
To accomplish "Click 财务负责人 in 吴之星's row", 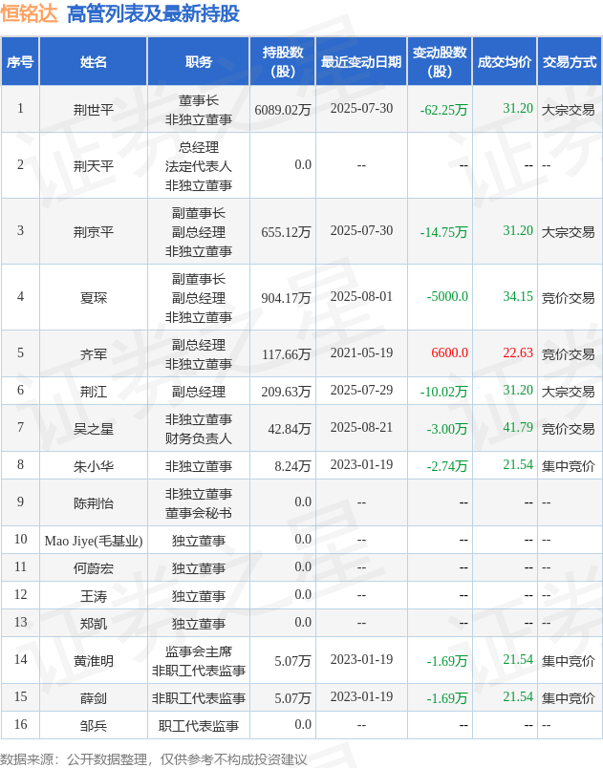I will [x=199, y=438].
